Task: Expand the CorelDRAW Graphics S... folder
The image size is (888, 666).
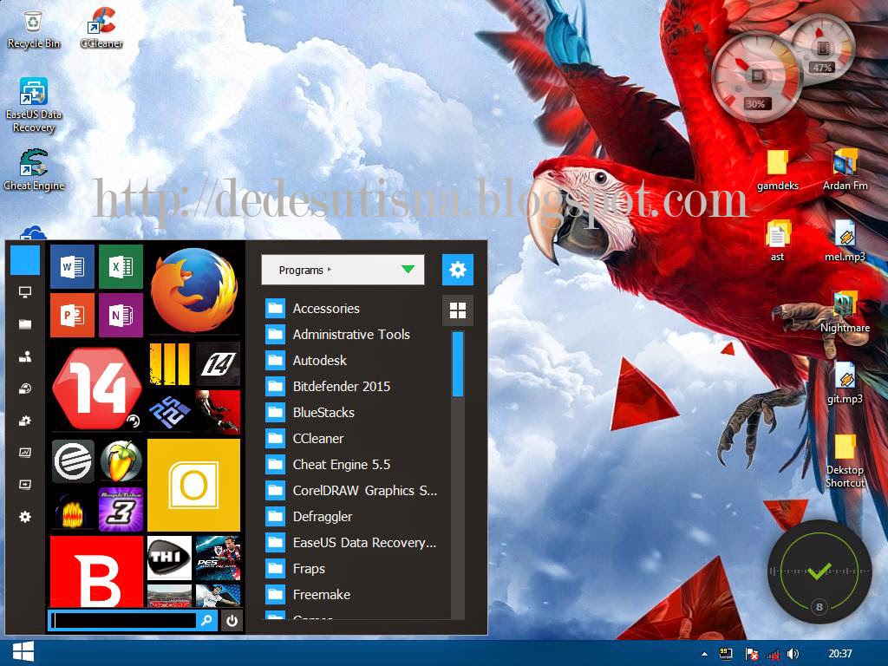Action: click(x=350, y=491)
